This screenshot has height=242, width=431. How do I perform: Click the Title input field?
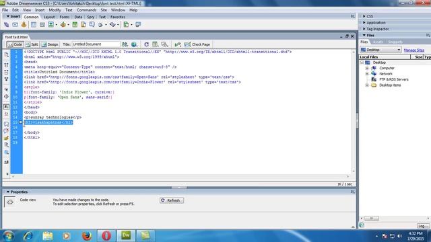[x=96, y=44]
